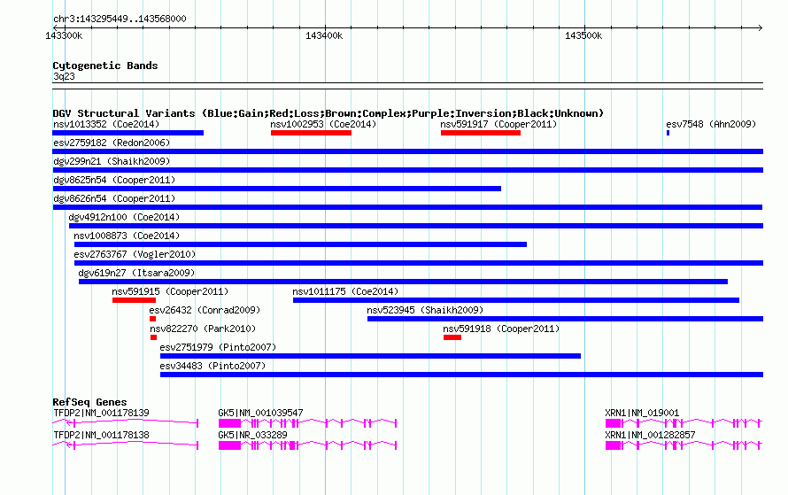
Task: Select the esv2751979 (Pinto2007) blue bar
Action: (370, 356)
